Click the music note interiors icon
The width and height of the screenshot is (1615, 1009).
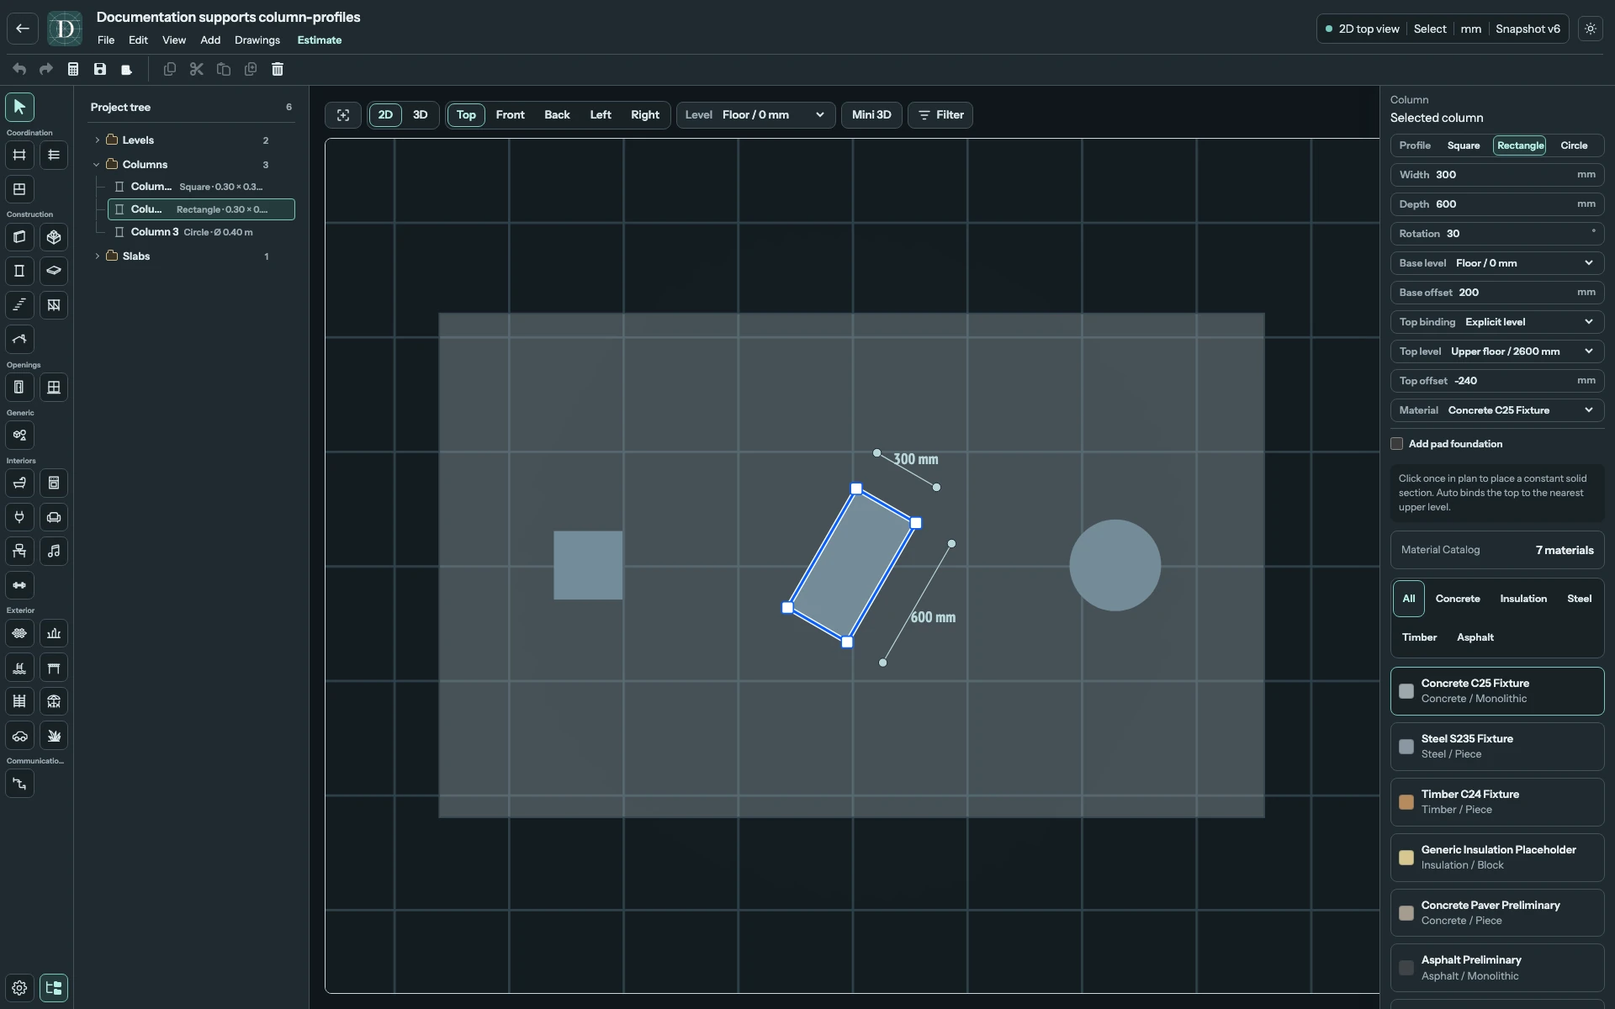pyautogui.click(x=54, y=552)
